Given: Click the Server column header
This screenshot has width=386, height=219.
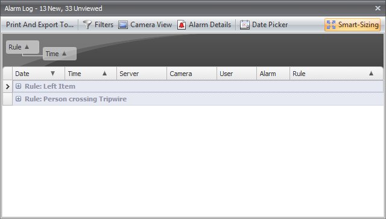Looking at the screenshot, I should click(142, 74).
